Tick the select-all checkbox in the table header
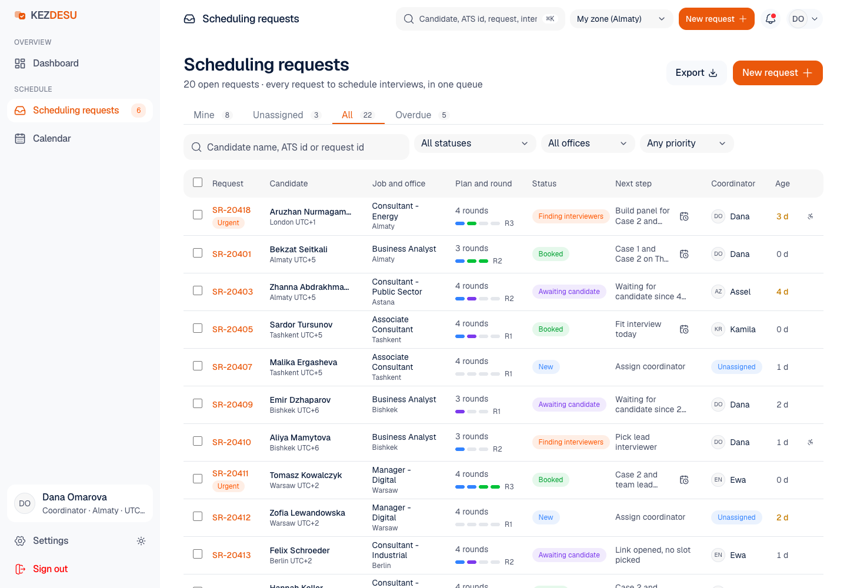 [x=198, y=182]
